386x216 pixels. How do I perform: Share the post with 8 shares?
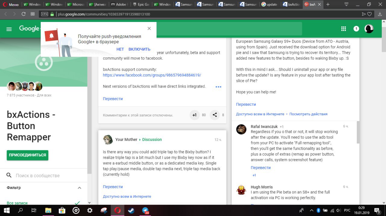pos(215,115)
